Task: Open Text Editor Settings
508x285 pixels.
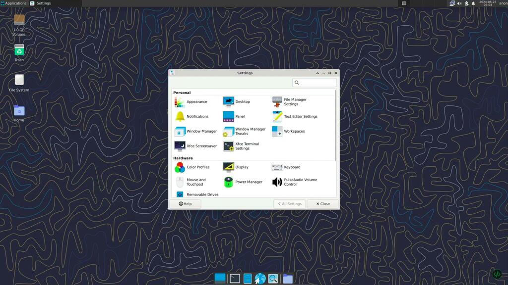Action: coord(295,117)
